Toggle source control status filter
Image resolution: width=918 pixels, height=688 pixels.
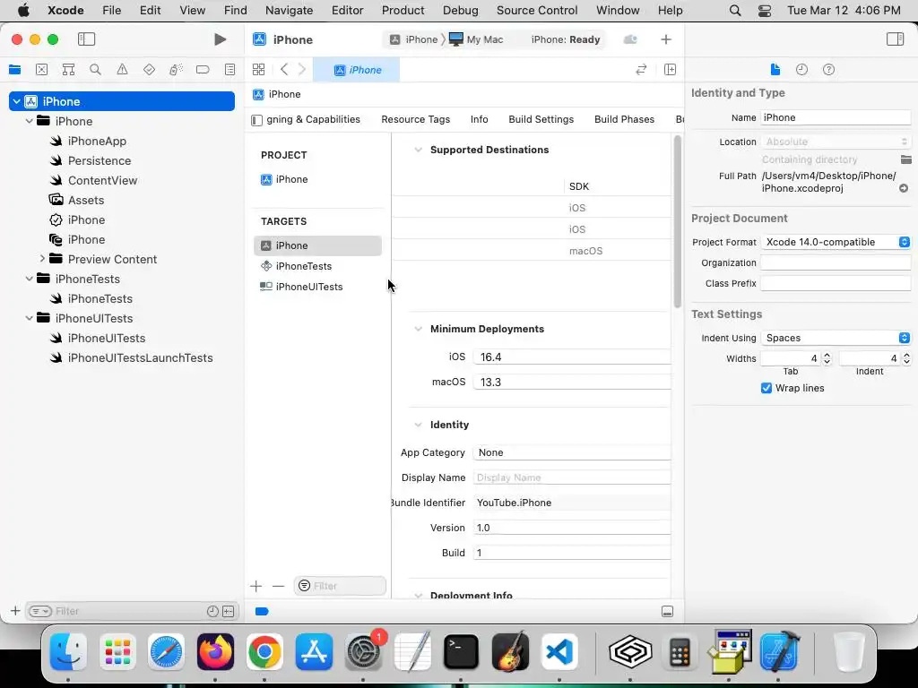point(229,611)
